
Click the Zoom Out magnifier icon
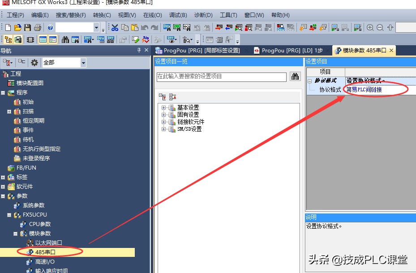pos(380,28)
